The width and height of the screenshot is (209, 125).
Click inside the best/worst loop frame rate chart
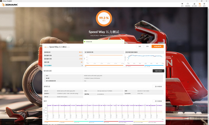[145, 59]
